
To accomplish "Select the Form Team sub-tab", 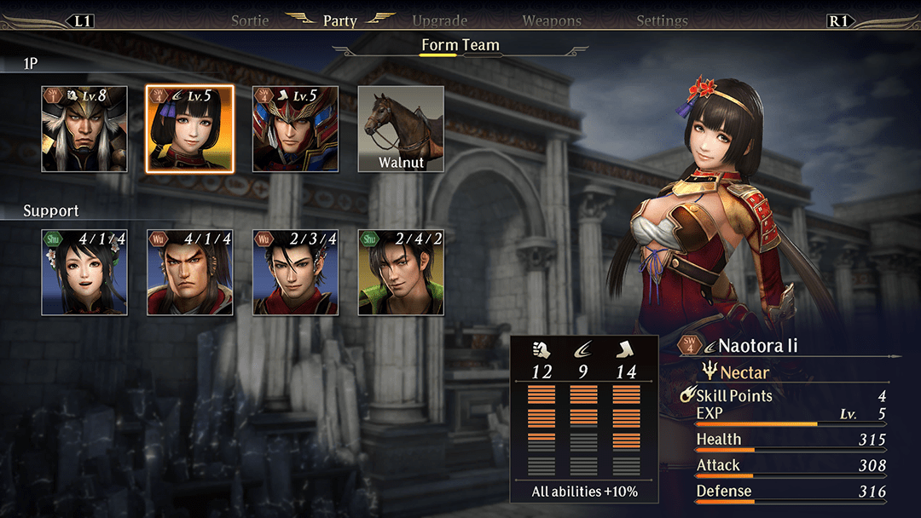I will pyautogui.click(x=460, y=45).
